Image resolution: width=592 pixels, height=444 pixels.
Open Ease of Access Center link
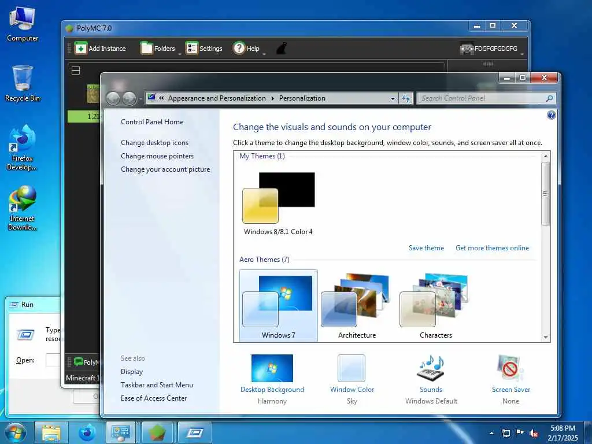point(154,398)
